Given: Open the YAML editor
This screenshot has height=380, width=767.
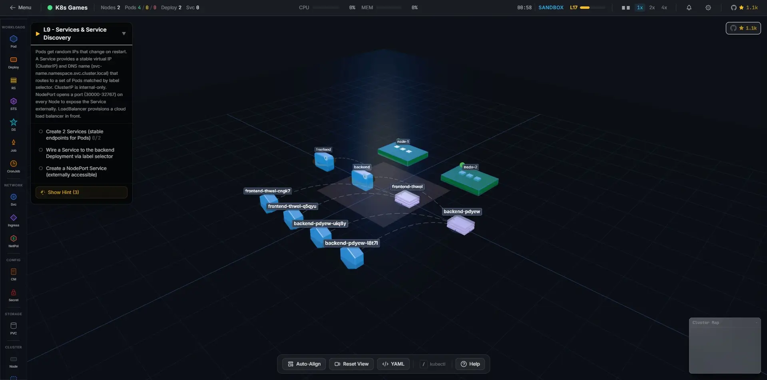Looking at the screenshot, I should pyautogui.click(x=393, y=364).
